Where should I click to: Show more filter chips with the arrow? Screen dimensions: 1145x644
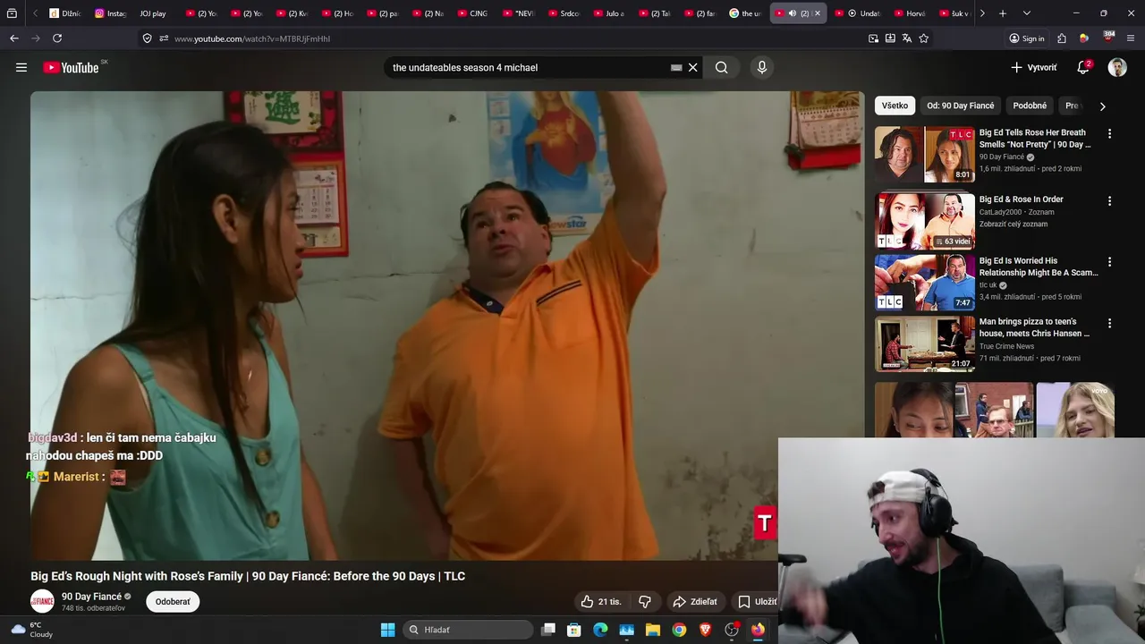(x=1102, y=106)
